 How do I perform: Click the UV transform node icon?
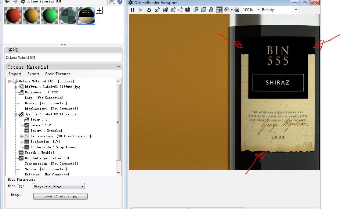click(x=27, y=136)
